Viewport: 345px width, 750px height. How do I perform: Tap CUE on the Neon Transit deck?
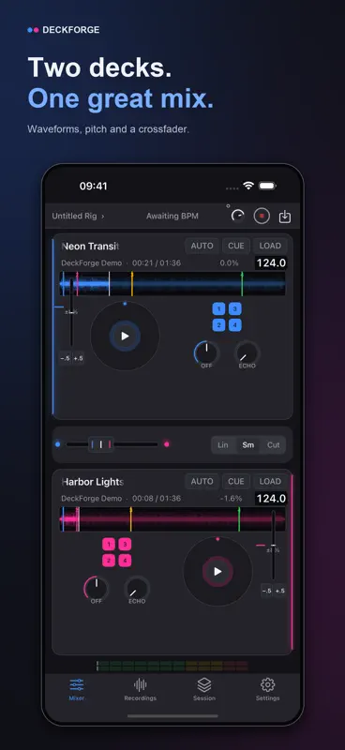tap(236, 246)
